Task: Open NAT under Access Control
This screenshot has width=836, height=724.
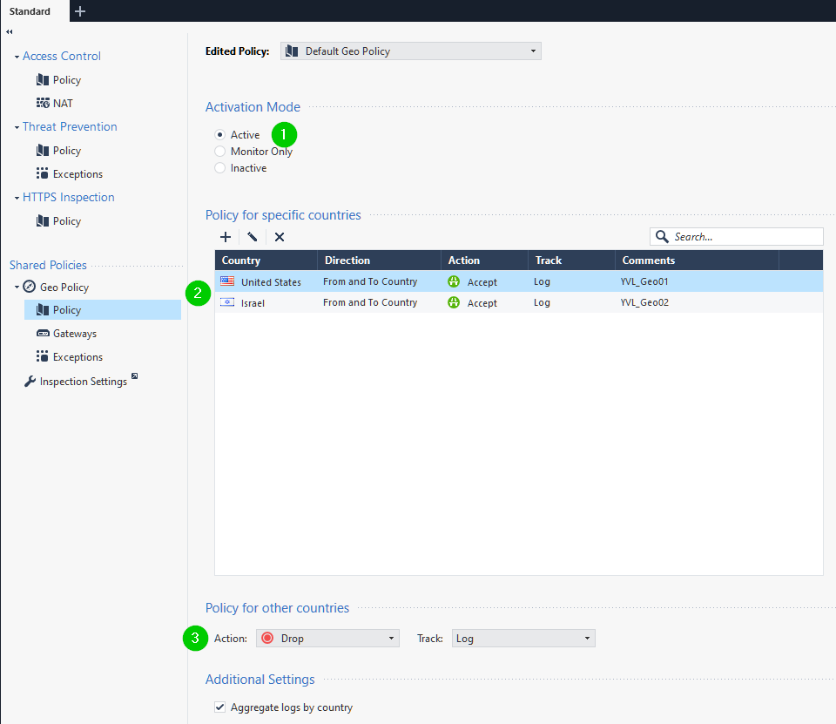Action: click(63, 104)
